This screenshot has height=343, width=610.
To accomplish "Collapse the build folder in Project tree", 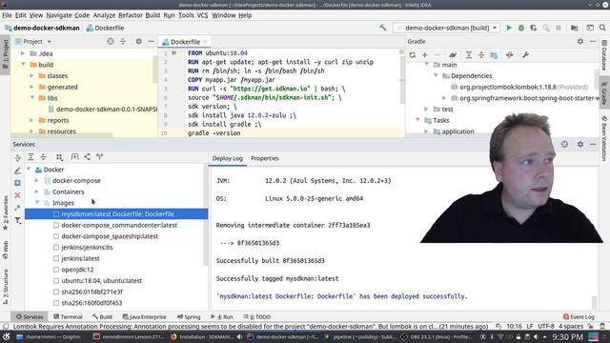I will click(23, 65).
